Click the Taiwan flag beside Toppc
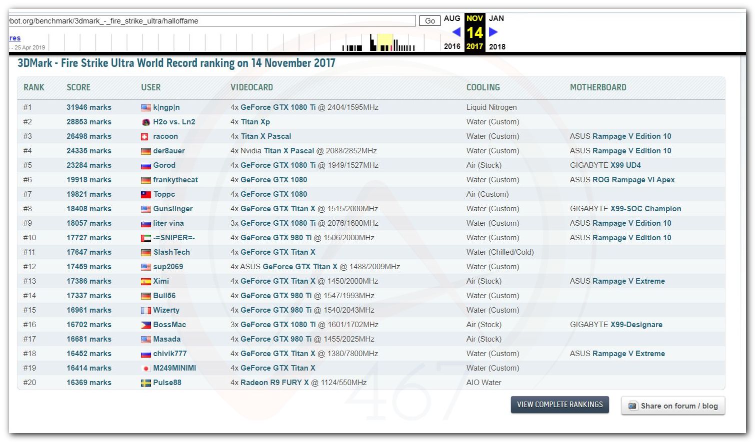Screen dimensions: 755x442 click(x=145, y=194)
